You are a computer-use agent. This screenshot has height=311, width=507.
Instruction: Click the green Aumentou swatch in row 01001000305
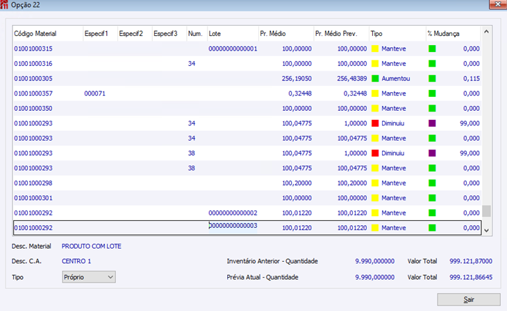coord(375,78)
